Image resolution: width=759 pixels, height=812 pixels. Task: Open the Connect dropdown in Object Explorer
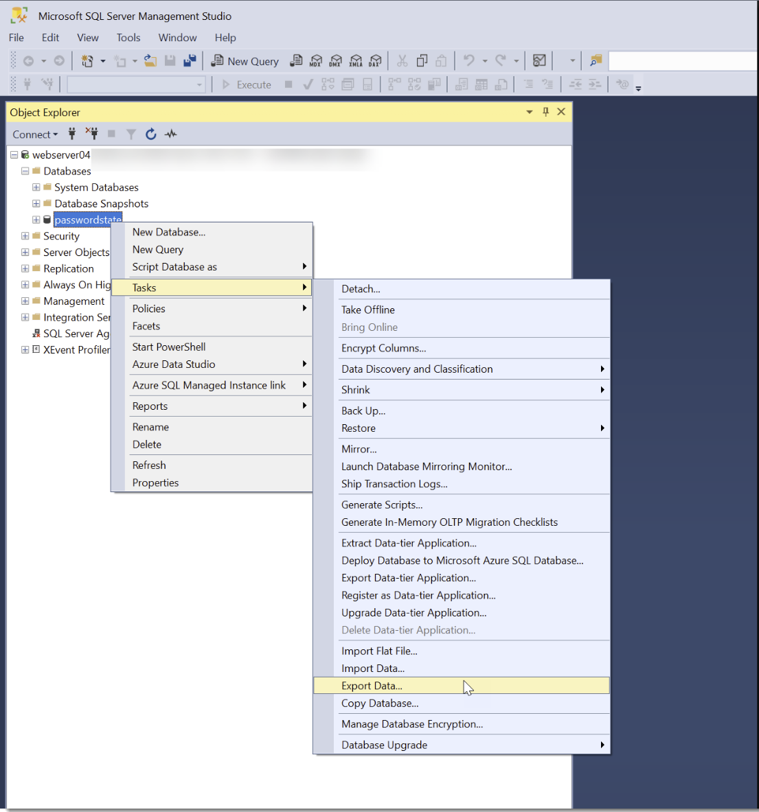point(35,135)
